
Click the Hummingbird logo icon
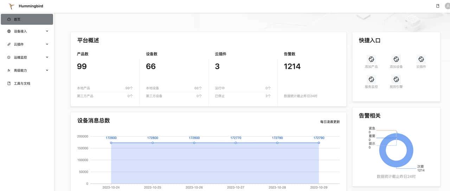pos(11,6)
